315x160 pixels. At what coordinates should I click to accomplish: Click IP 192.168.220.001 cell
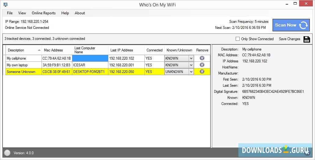[126, 65]
